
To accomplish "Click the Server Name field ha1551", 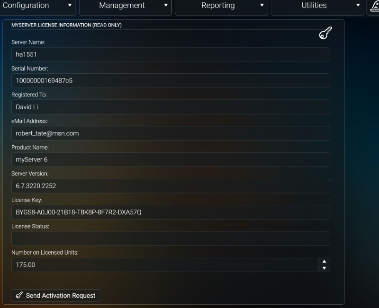I will pyautogui.click(x=171, y=54).
